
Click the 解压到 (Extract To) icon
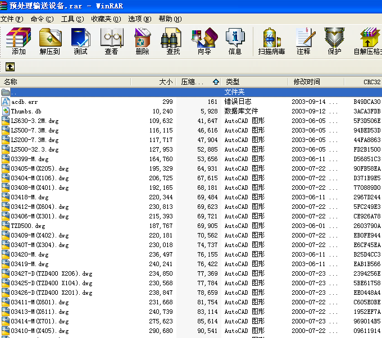[50, 38]
